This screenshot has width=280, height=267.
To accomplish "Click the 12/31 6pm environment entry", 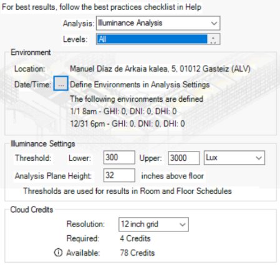I will point(127,124).
